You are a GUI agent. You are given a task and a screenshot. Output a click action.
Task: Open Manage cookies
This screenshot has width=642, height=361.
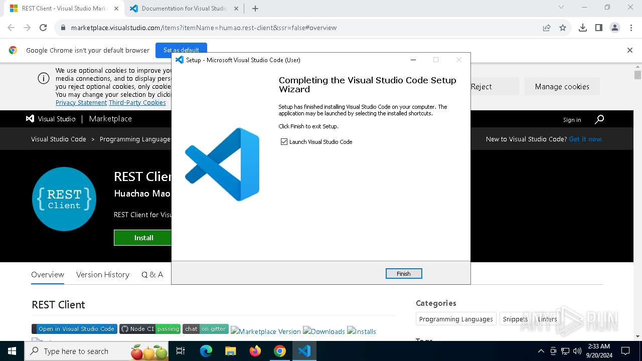pos(562,86)
